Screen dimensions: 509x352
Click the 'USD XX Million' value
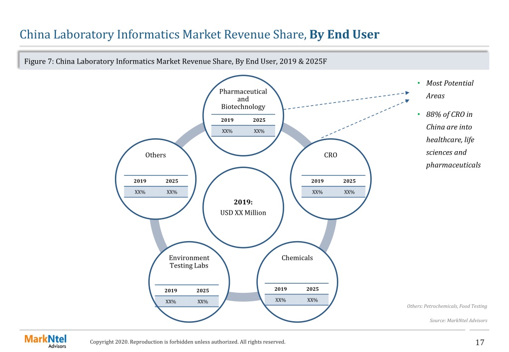coord(243,213)
